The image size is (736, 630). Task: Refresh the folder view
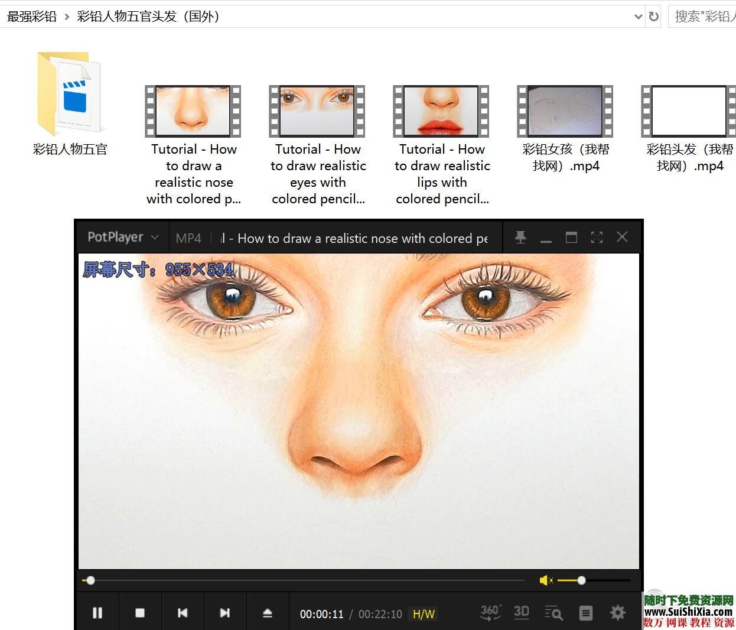tap(653, 17)
